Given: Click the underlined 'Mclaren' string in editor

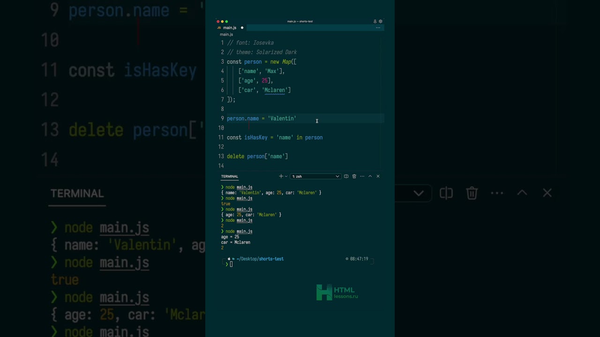Looking at the screenshot, I should (275, 90).
